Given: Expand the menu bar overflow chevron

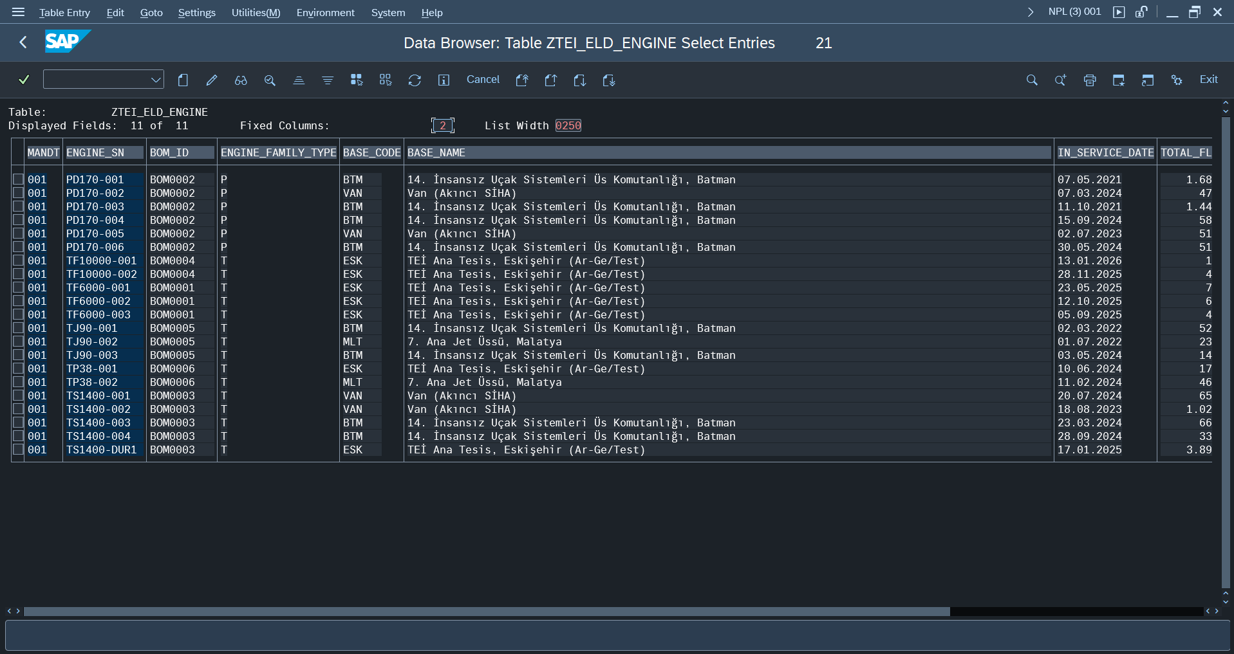Looking at the screenshot, I should pos(1031,12).
